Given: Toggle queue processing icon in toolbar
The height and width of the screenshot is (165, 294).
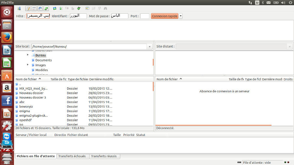Looking at the screenshot, I should point(60,8).
